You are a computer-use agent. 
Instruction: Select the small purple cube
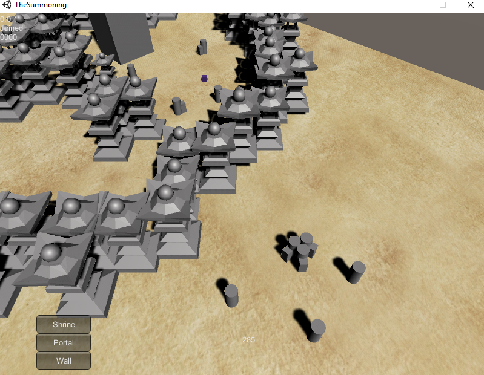pos(205,78)
